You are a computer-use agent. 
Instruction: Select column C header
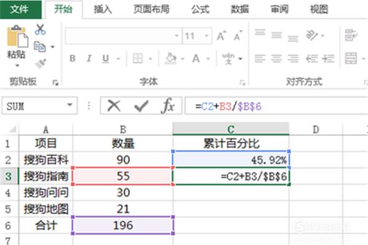coord(231,129)
